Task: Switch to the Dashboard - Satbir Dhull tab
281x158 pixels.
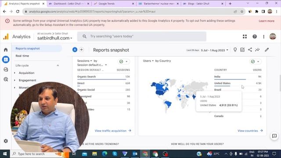Action: [69, 4]
